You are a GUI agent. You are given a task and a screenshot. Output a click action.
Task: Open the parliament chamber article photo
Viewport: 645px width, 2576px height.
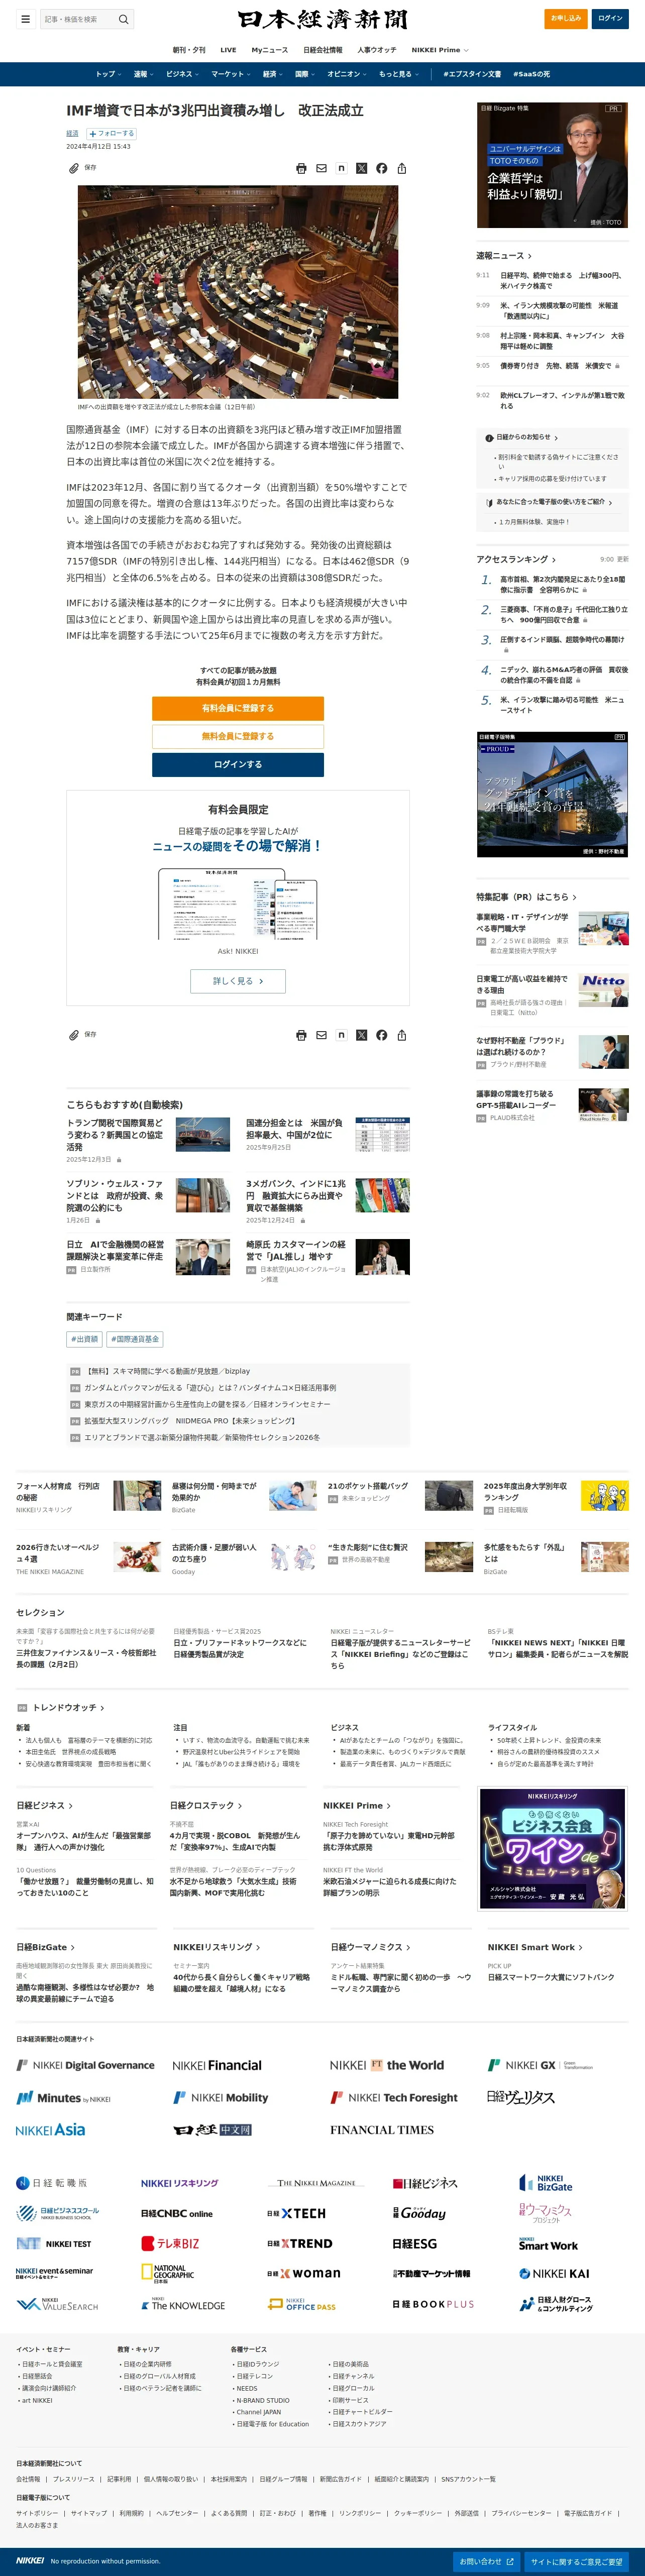tap(238, 292)
